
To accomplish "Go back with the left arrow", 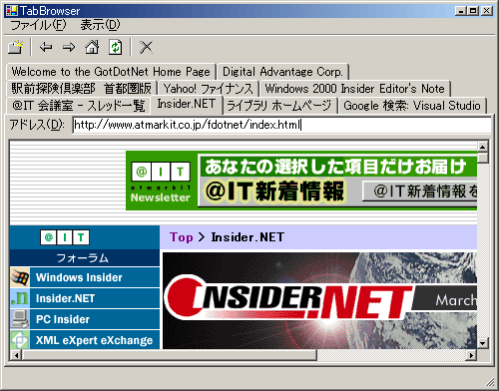I will 46,47.
